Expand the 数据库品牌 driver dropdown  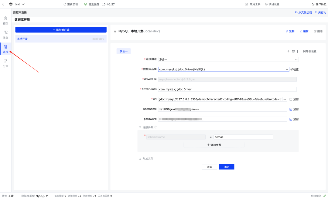pyautogui.click(x=224, y=69)
